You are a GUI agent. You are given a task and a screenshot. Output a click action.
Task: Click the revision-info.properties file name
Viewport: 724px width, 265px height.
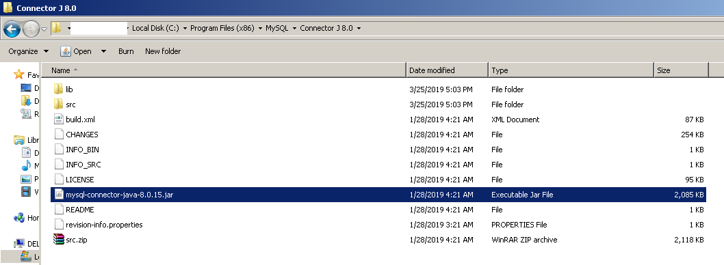[104, 225]
